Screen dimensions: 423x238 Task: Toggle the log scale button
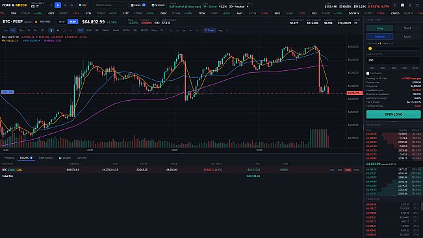point(220,31)
